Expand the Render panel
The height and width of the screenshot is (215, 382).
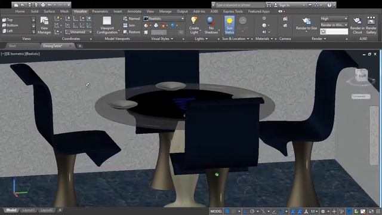pyautogui.click(x=319, y=38)
